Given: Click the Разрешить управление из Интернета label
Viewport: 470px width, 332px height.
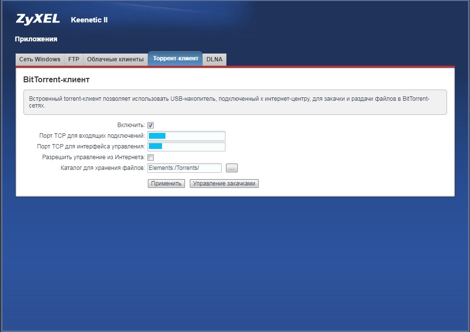Looking at the screenshot, I should (x=94, y=157).
